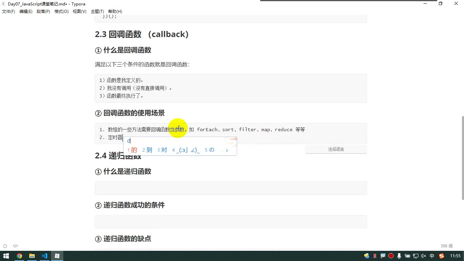Click the heading ② 回调函数的使用场景

pyautogui.click(x=130, y=113)
